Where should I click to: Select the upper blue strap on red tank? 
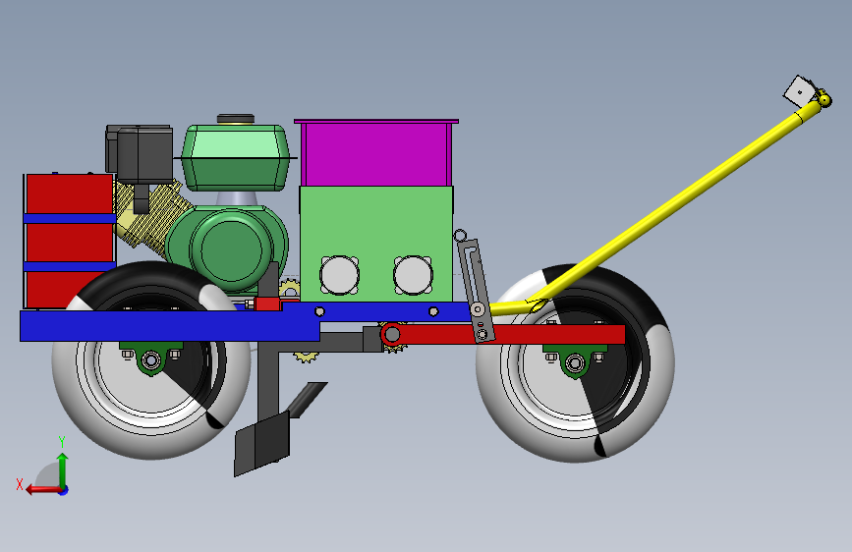pos(70,218)
